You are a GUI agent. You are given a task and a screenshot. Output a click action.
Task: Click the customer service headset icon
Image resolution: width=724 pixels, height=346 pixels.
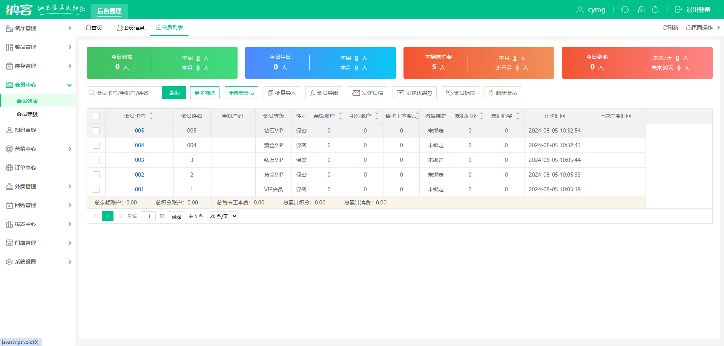click(x=624, y=10)
